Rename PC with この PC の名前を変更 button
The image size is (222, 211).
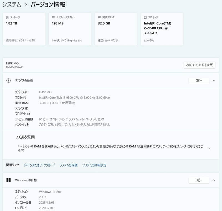click(199, 65)
